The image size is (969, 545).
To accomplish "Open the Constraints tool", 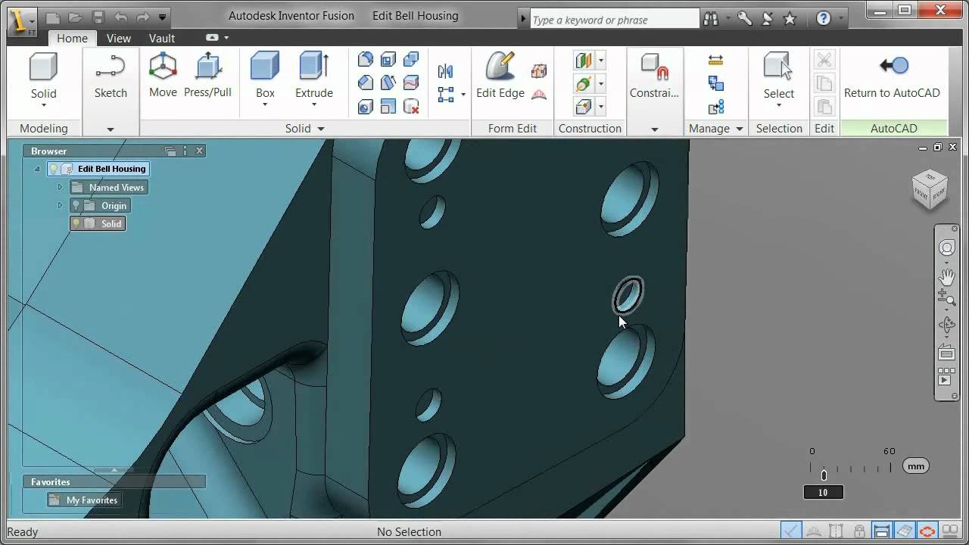I will coord(655,76).
